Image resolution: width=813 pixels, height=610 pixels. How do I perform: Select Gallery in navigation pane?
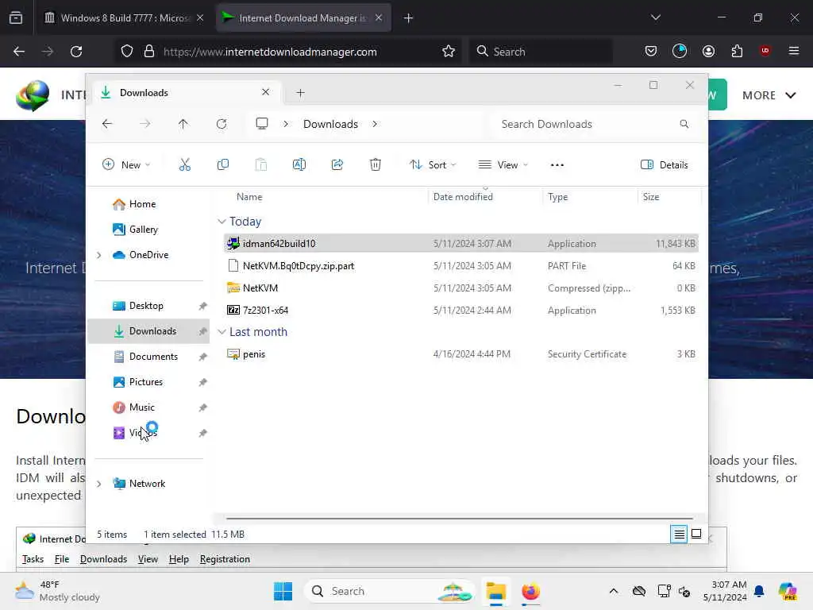click(143, 230)
